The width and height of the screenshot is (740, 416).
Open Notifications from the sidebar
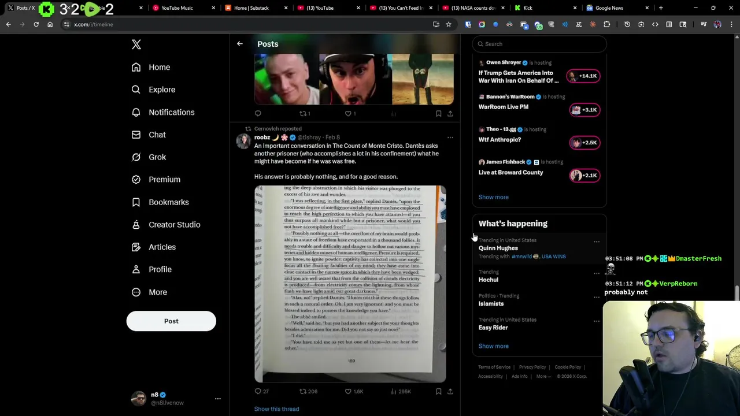163,112
